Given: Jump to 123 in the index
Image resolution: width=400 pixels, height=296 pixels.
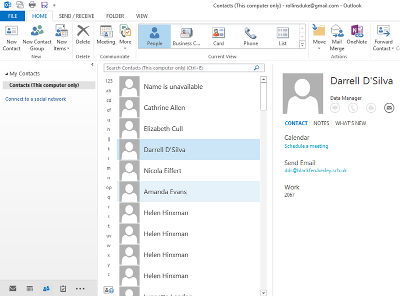Looking at the screenshot, I should click(109, 81).
